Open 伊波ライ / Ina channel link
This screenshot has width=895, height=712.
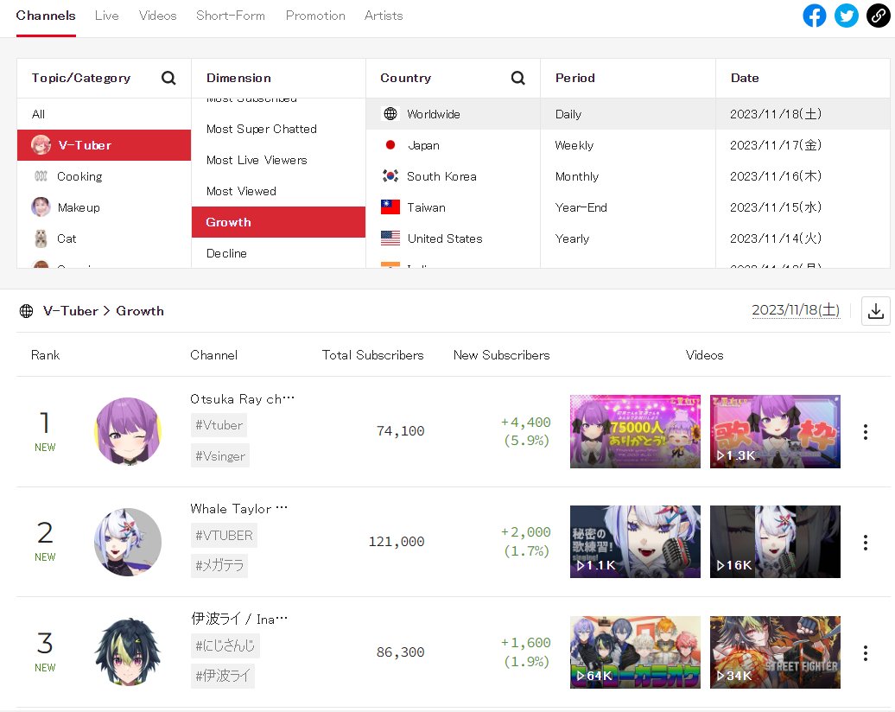pos(239,619)
